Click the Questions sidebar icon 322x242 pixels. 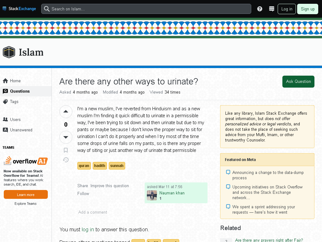(x=5, y=91)
